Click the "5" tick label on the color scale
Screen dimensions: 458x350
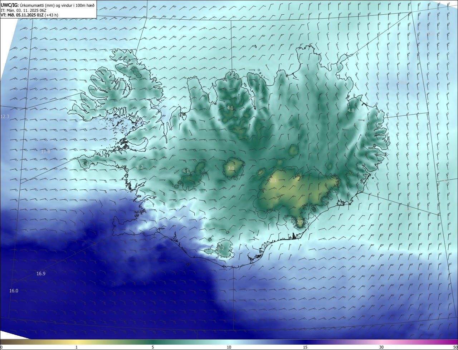point(153,347)
